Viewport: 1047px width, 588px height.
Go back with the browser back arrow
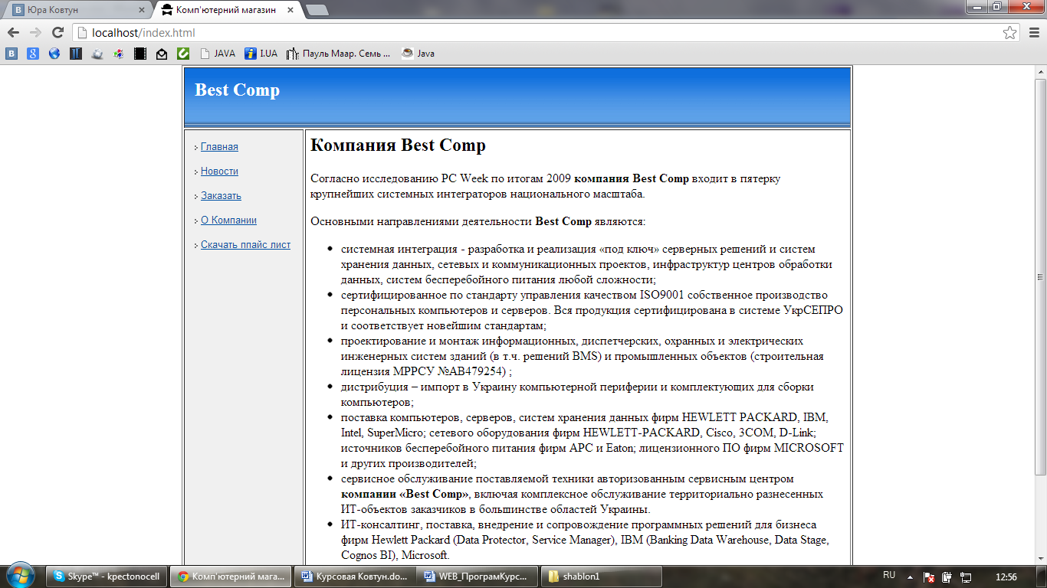pyautogui.click(x=13, y=33)
